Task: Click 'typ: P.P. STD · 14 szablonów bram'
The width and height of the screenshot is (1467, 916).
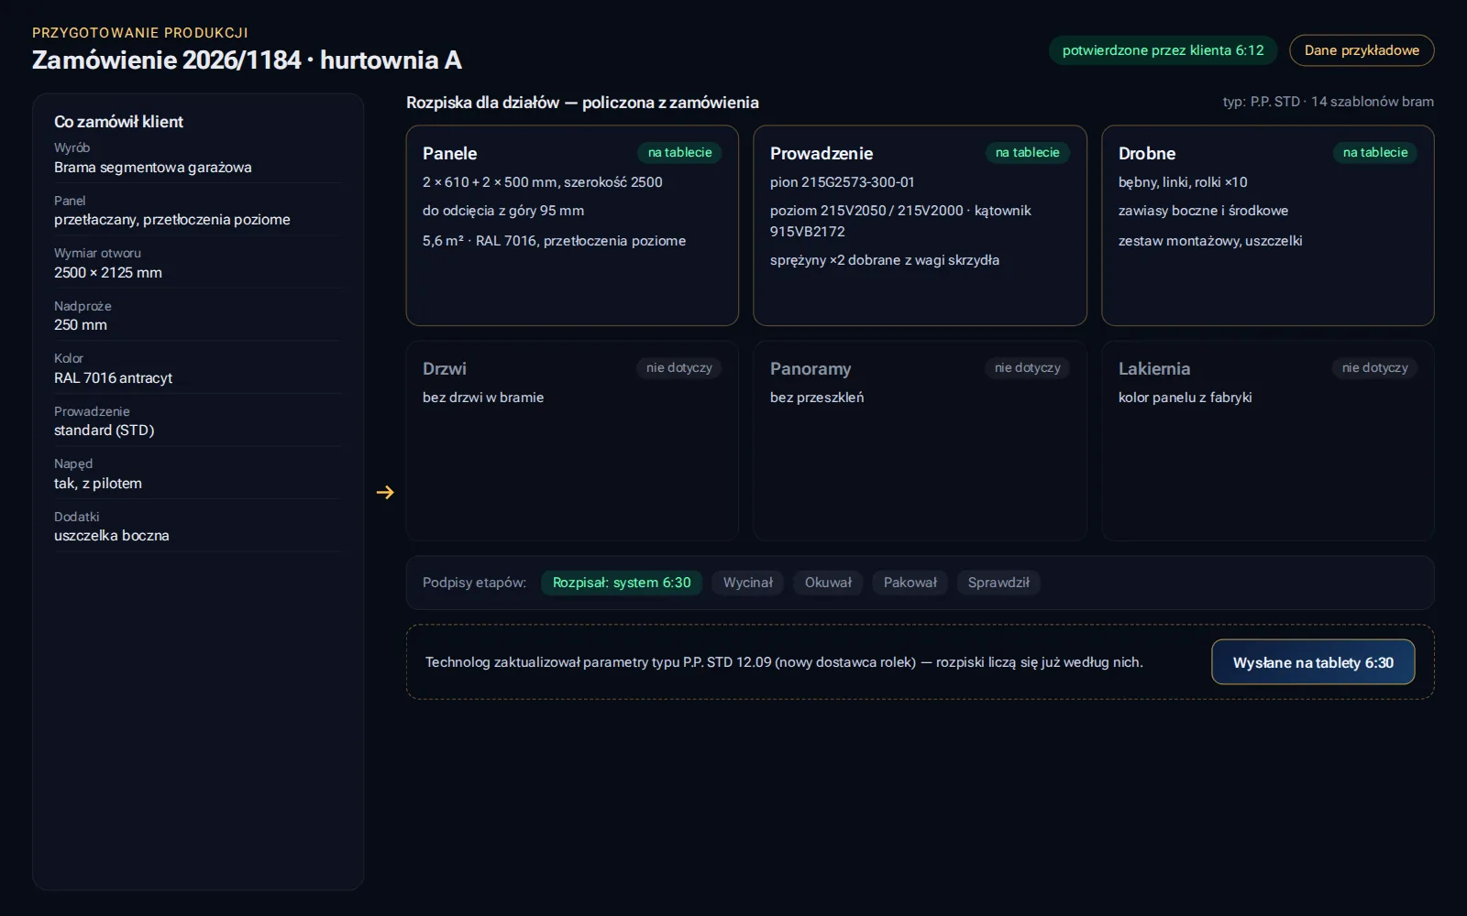Action: [1329, 102]
